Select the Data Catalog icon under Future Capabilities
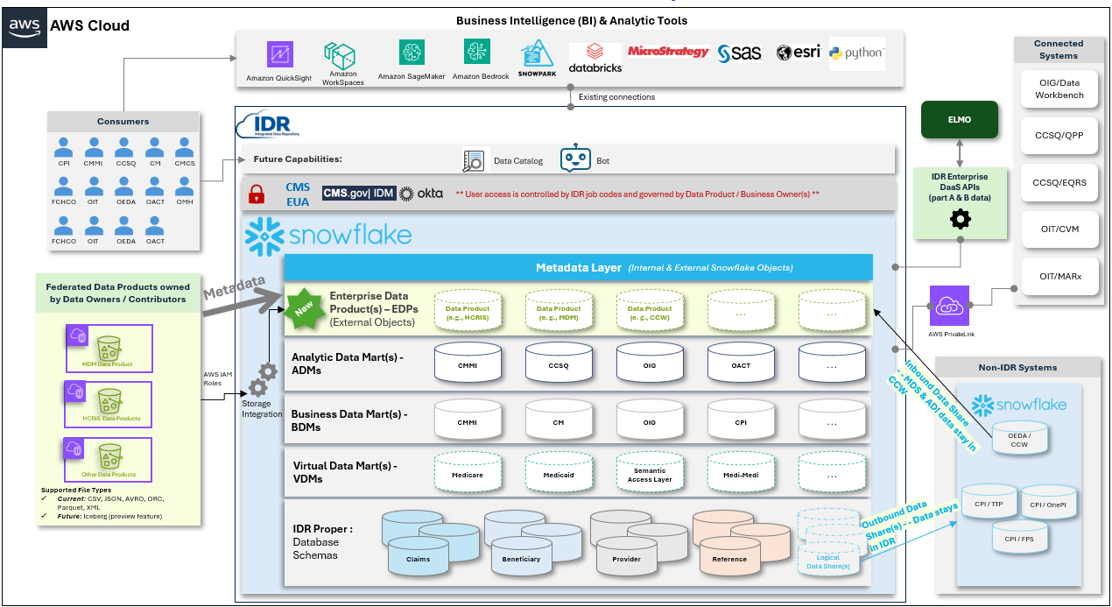The height and width of the screenshot is (607, 1112). pyautogui.click(x=472, y=159)
